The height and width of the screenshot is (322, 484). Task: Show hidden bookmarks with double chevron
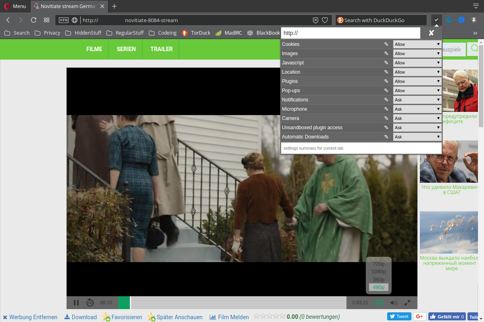tap(475, 33)
